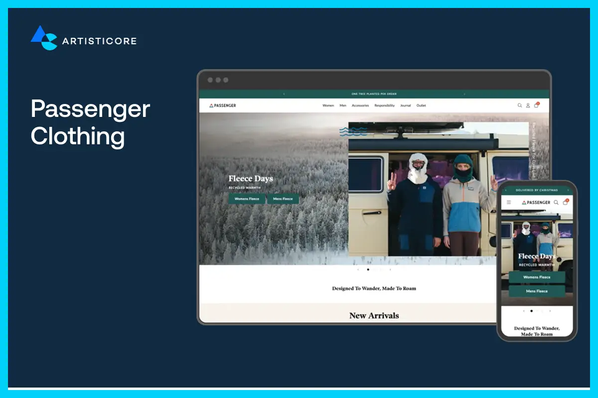Go to next announcement on desktop banner
598x398 pixels.
tap(464, 94)
